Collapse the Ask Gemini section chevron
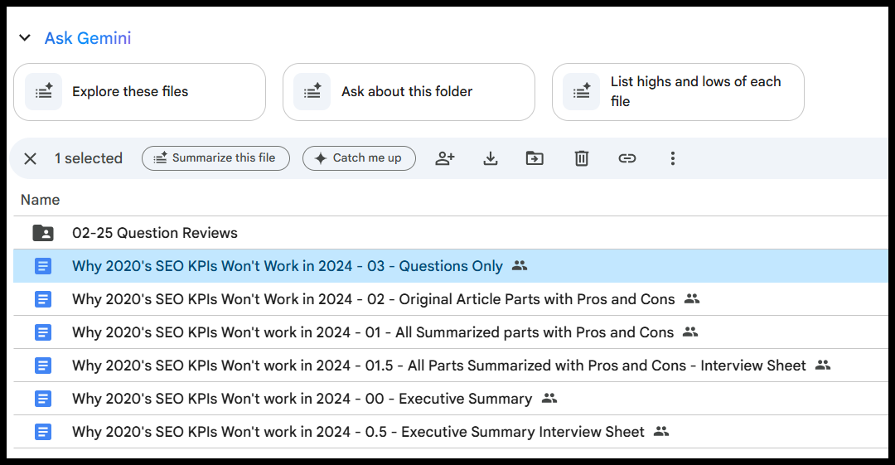This screenshot has height=465, width=895. tap(25, 38)
